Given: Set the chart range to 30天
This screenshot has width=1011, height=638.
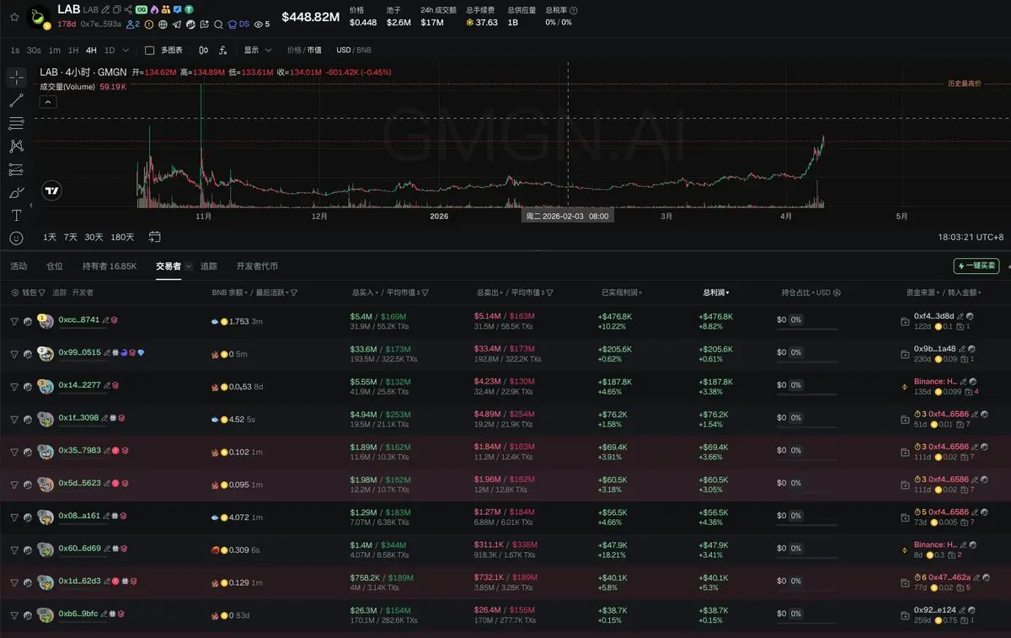Looking at the screenshot, I should 94,238.
